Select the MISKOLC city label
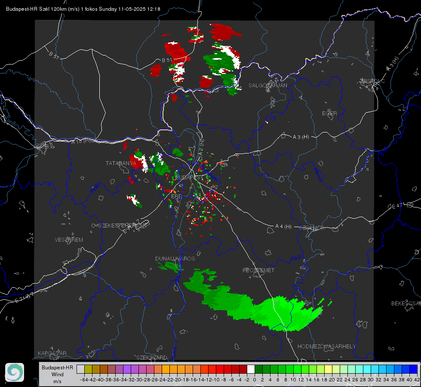 click(373, 81)
